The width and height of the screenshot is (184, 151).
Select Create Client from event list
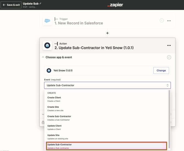(x=54, y=99)
